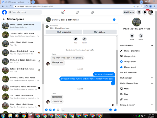Open Chrome three-dot menu
This screenshot has height=118, width=157.
[x=154, y=6]
